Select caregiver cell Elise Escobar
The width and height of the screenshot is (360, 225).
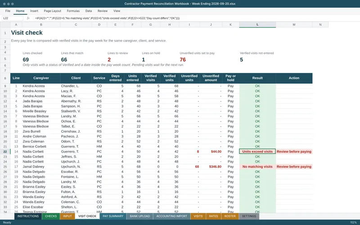(41, 207)
